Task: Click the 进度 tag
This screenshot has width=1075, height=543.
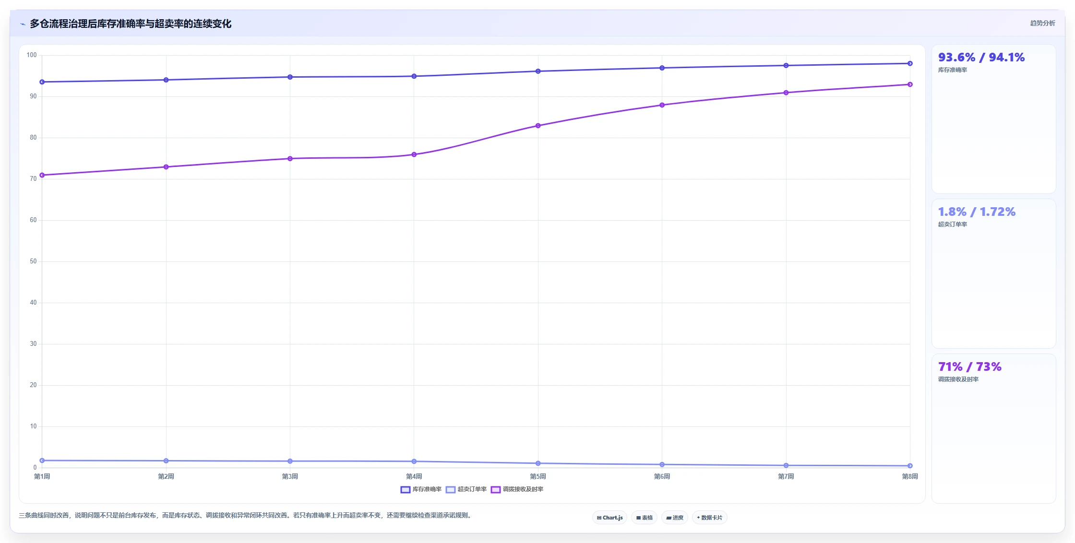Action: point(674,518)
